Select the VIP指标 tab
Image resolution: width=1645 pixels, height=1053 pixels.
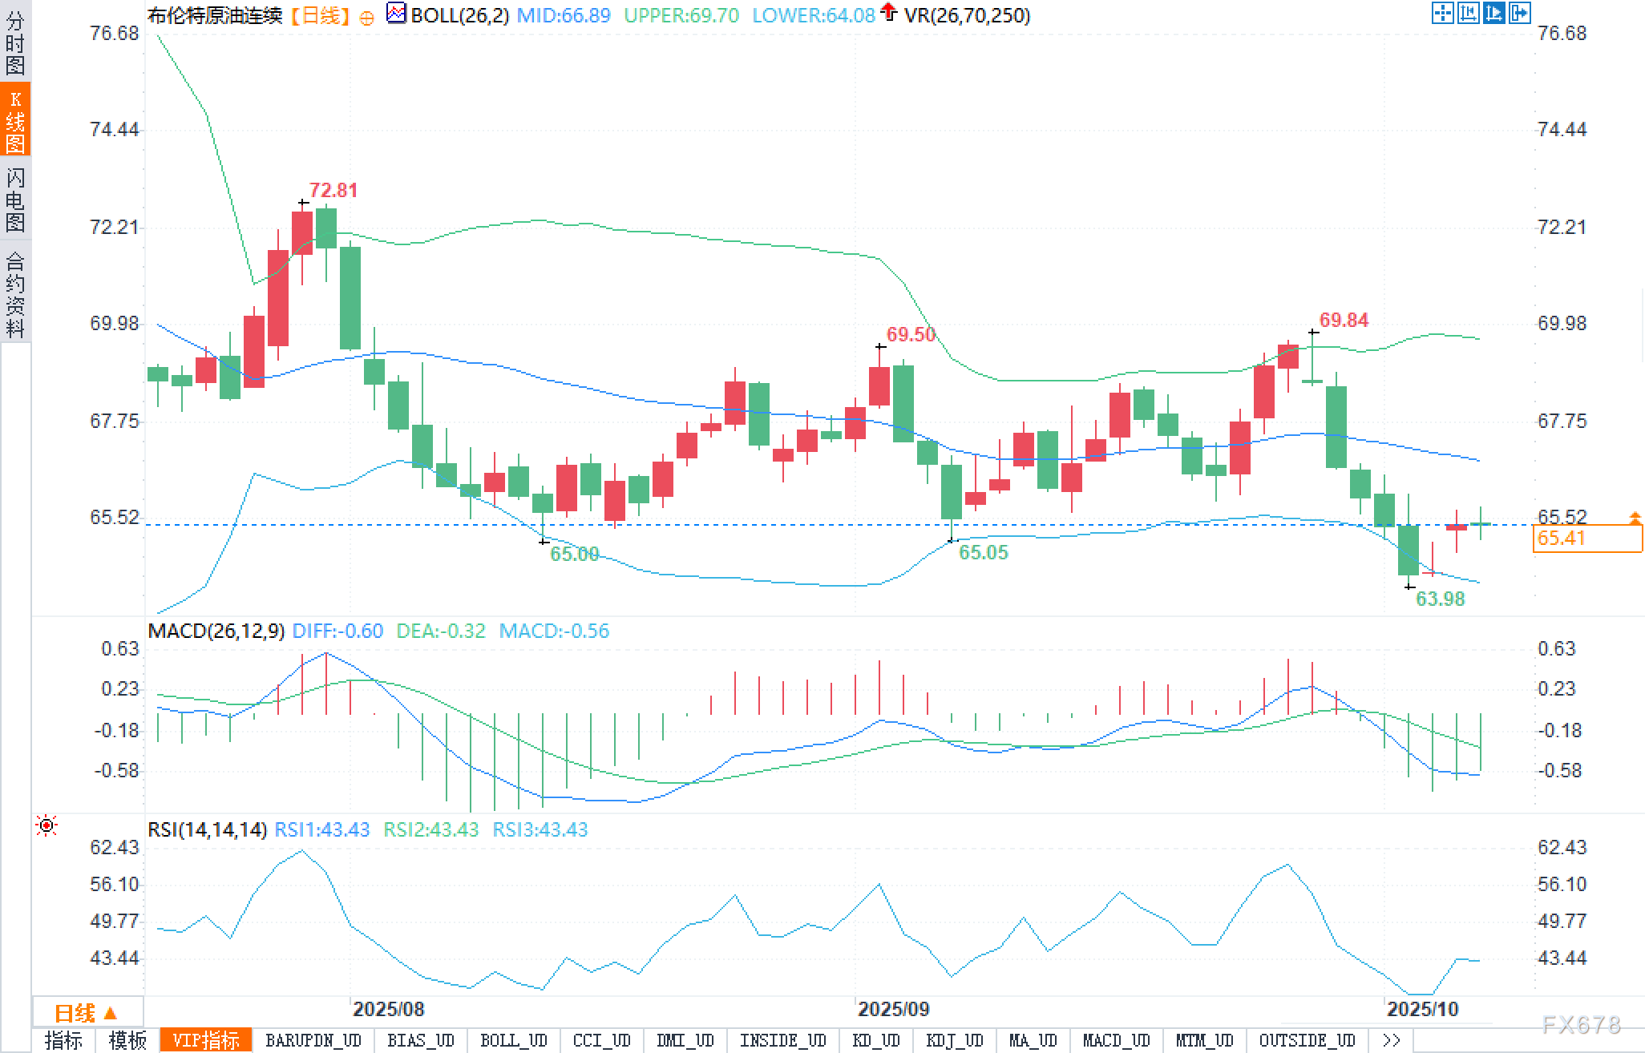coord(206,1040)
